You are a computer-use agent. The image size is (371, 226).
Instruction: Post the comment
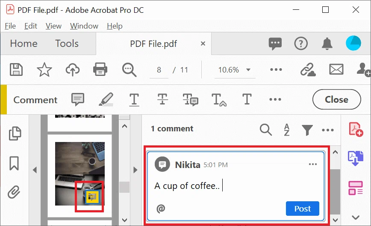tap(302, 209)
